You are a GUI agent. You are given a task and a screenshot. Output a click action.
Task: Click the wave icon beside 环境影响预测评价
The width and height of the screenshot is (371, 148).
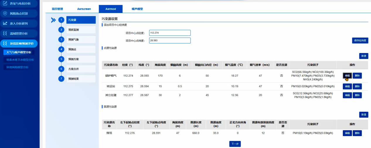(5, 43)
